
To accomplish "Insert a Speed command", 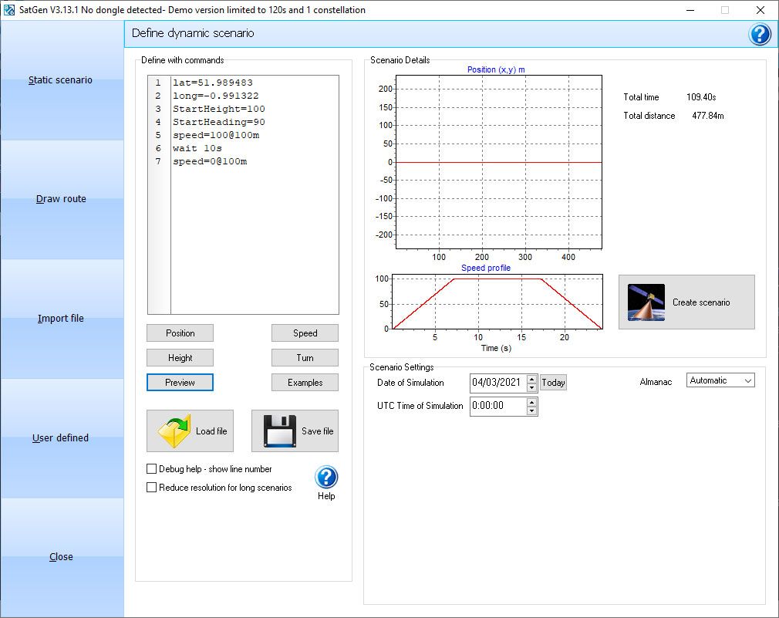I will click(x=305, y=333).
